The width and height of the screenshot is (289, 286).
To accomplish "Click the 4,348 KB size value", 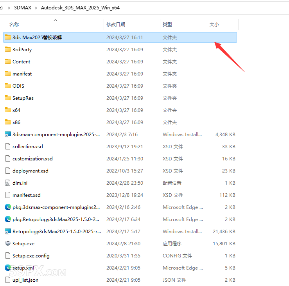I will [225, 135].
